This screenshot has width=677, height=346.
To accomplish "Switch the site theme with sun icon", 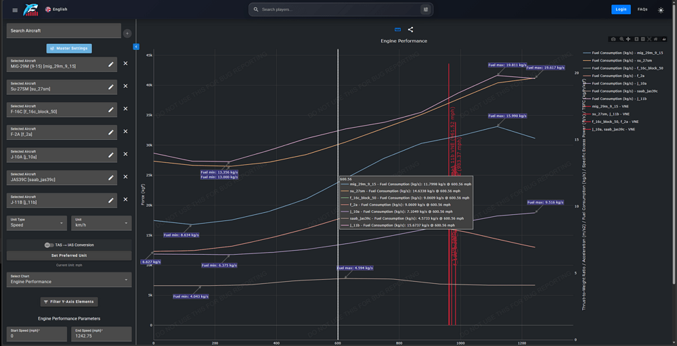I will (661, 10).
